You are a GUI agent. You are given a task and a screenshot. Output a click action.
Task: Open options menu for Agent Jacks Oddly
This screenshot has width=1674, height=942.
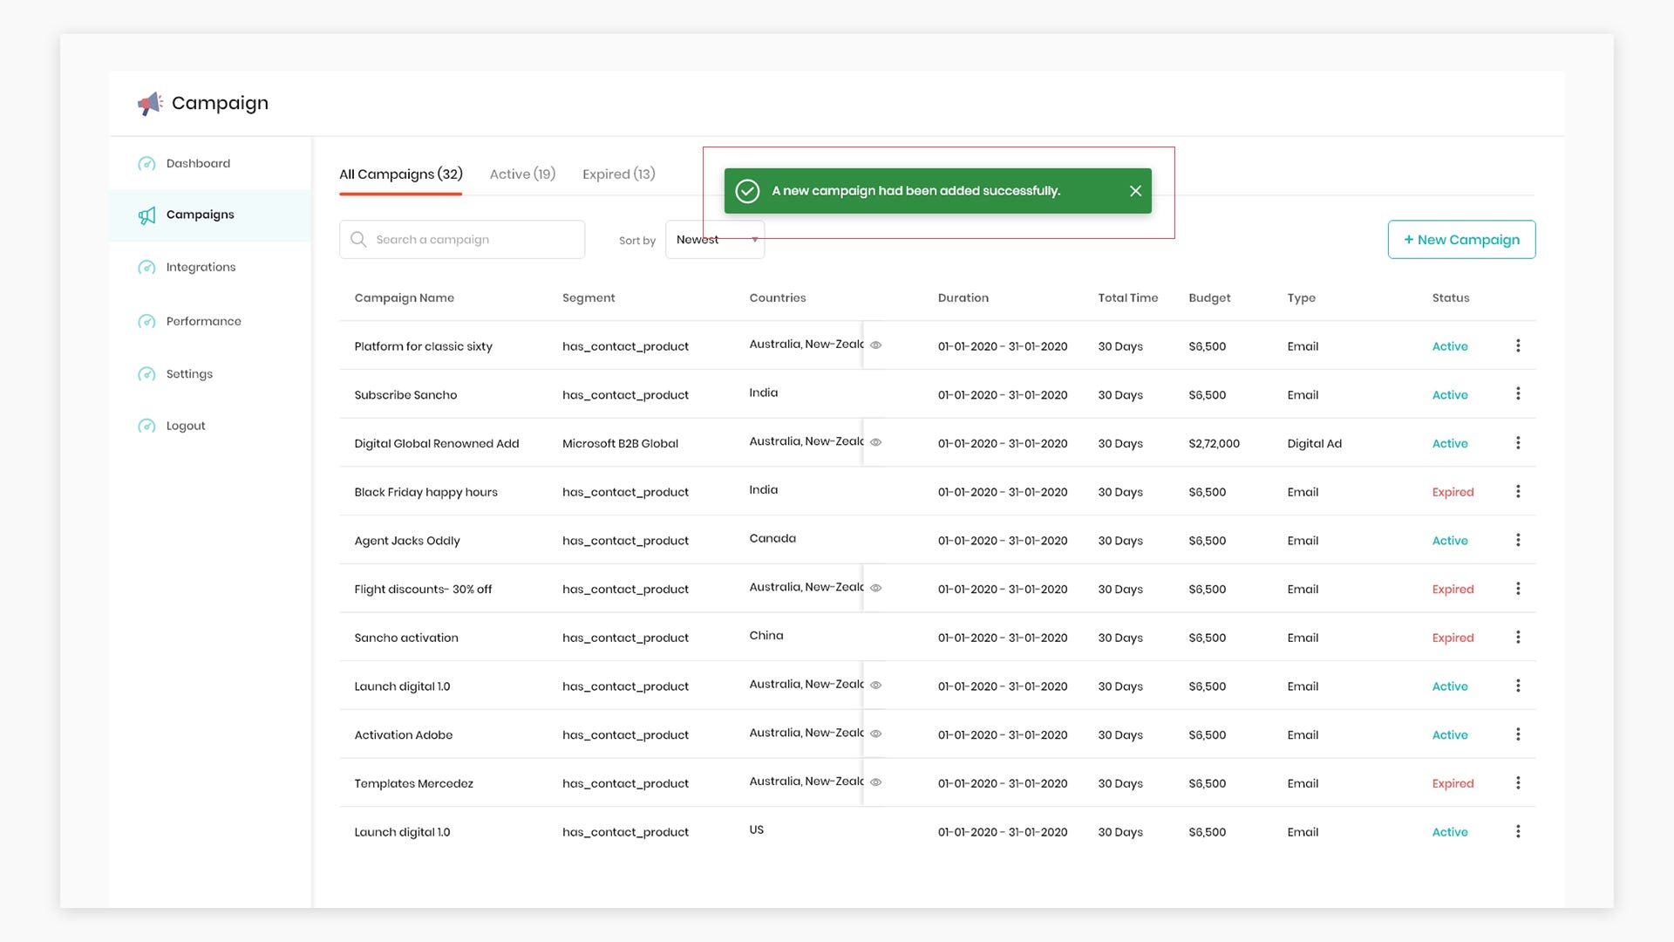[x=1518, y=541]
